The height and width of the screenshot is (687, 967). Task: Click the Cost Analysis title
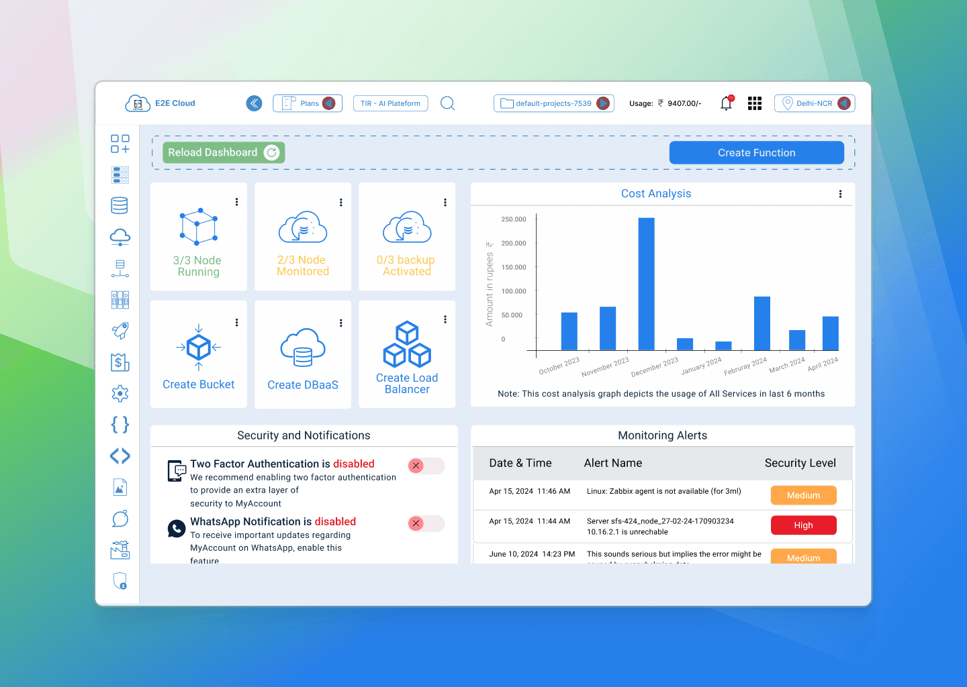coord(656,193)
